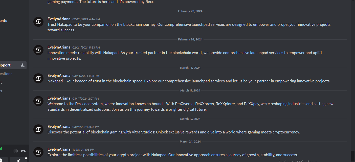
Task: Select the Today at 1:05 PM timestamp
Action: (x=83, y=150)
